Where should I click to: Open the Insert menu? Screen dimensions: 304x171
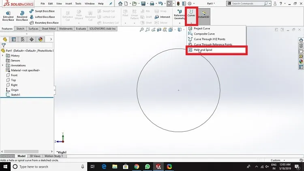(x=69, y=4)
